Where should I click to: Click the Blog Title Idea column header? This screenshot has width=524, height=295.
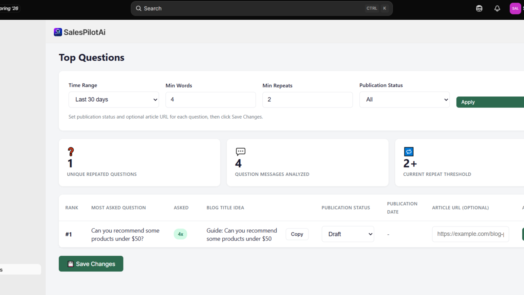click(225, 208)
